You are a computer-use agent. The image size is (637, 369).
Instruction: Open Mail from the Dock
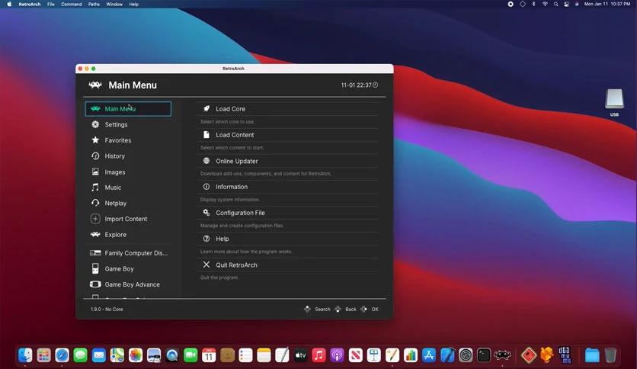[x=99, y=355]
